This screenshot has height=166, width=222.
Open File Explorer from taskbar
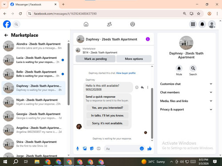coord(37,162)
